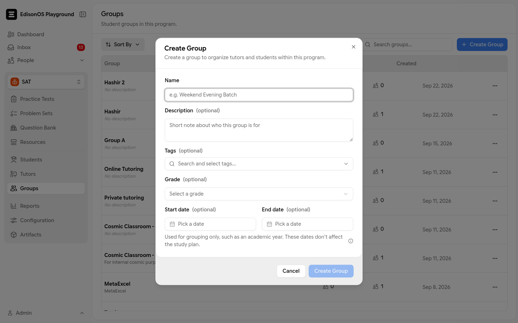Open more options for Online Tutoring row
Screen dimensions: 518x323
coord(495,172)
